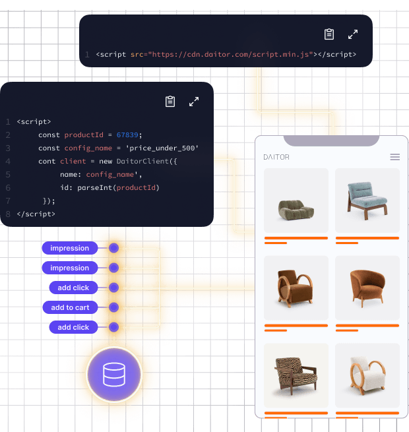This screenshot has width=409, height=432.
Task: Select the topmost impression event pill
Action: click(x=69, y=248)
